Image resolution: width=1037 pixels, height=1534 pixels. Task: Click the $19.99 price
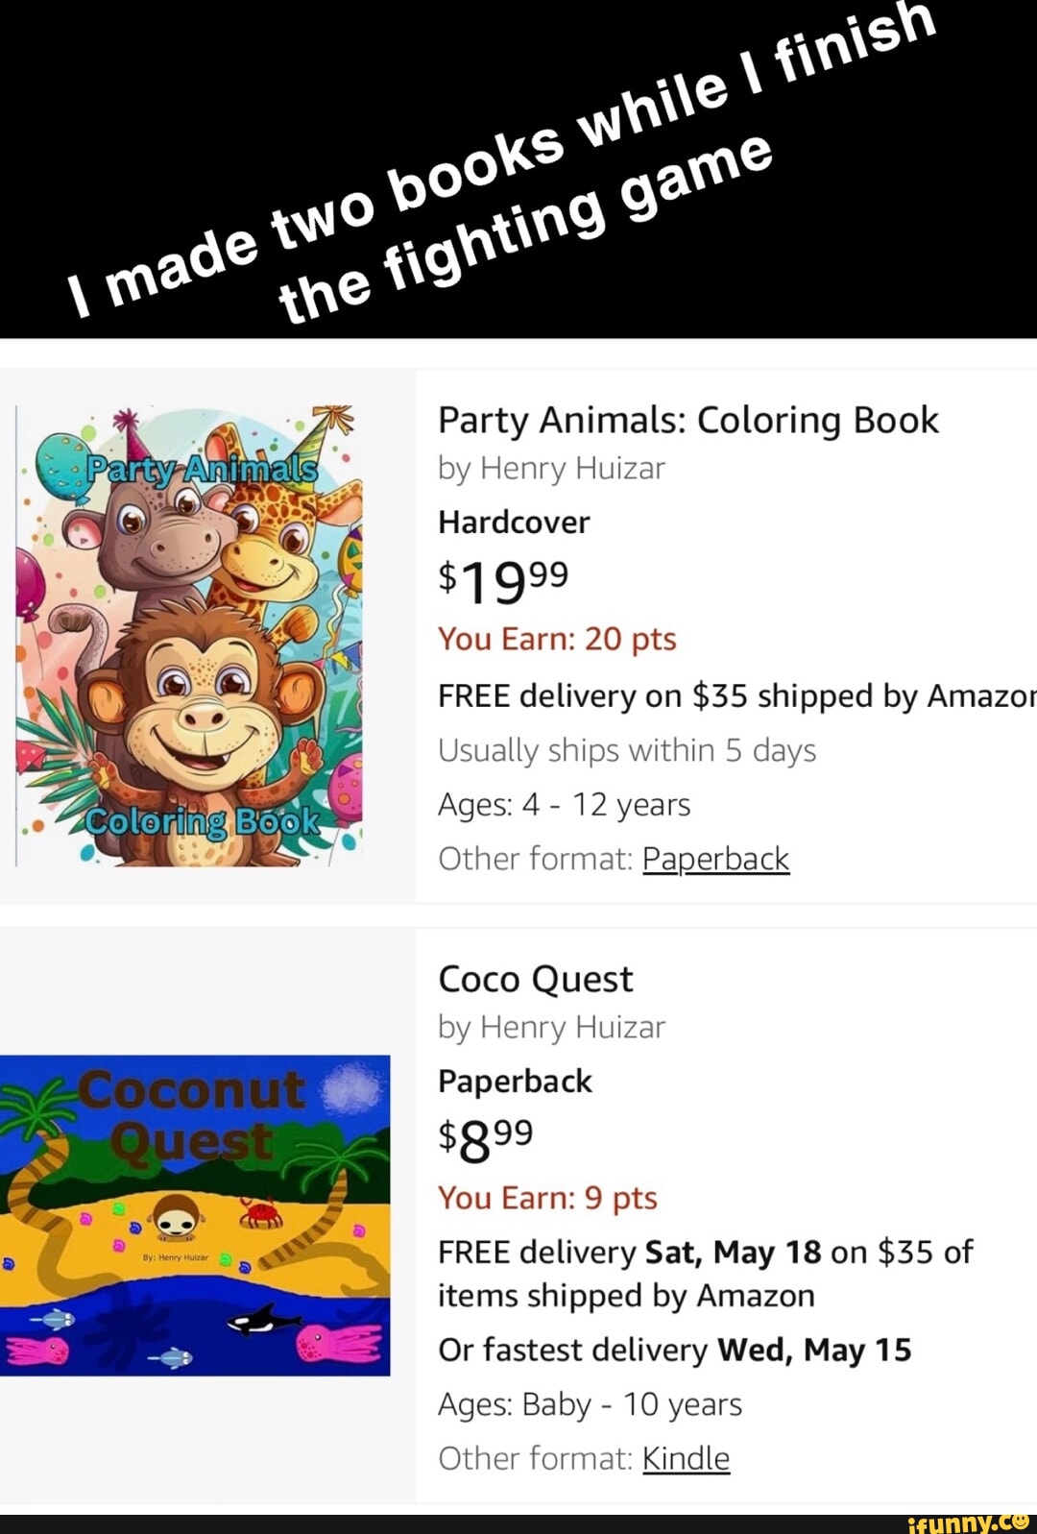503,579
